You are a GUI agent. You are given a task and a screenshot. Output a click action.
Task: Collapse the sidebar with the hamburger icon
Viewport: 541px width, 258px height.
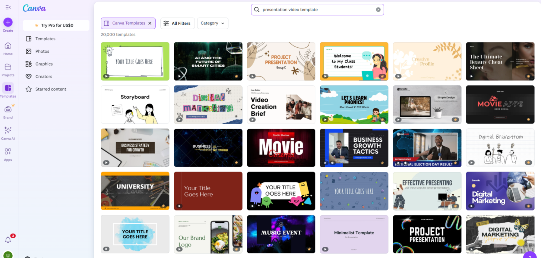pyautogui.click(x=8, y=7)
